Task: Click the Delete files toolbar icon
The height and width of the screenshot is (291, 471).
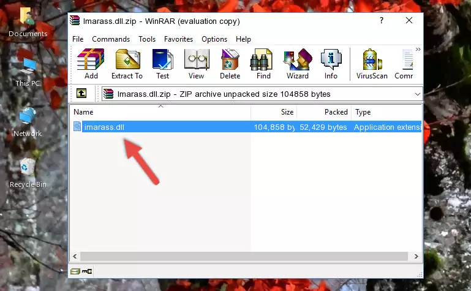Action: click(x=230, y=64)
